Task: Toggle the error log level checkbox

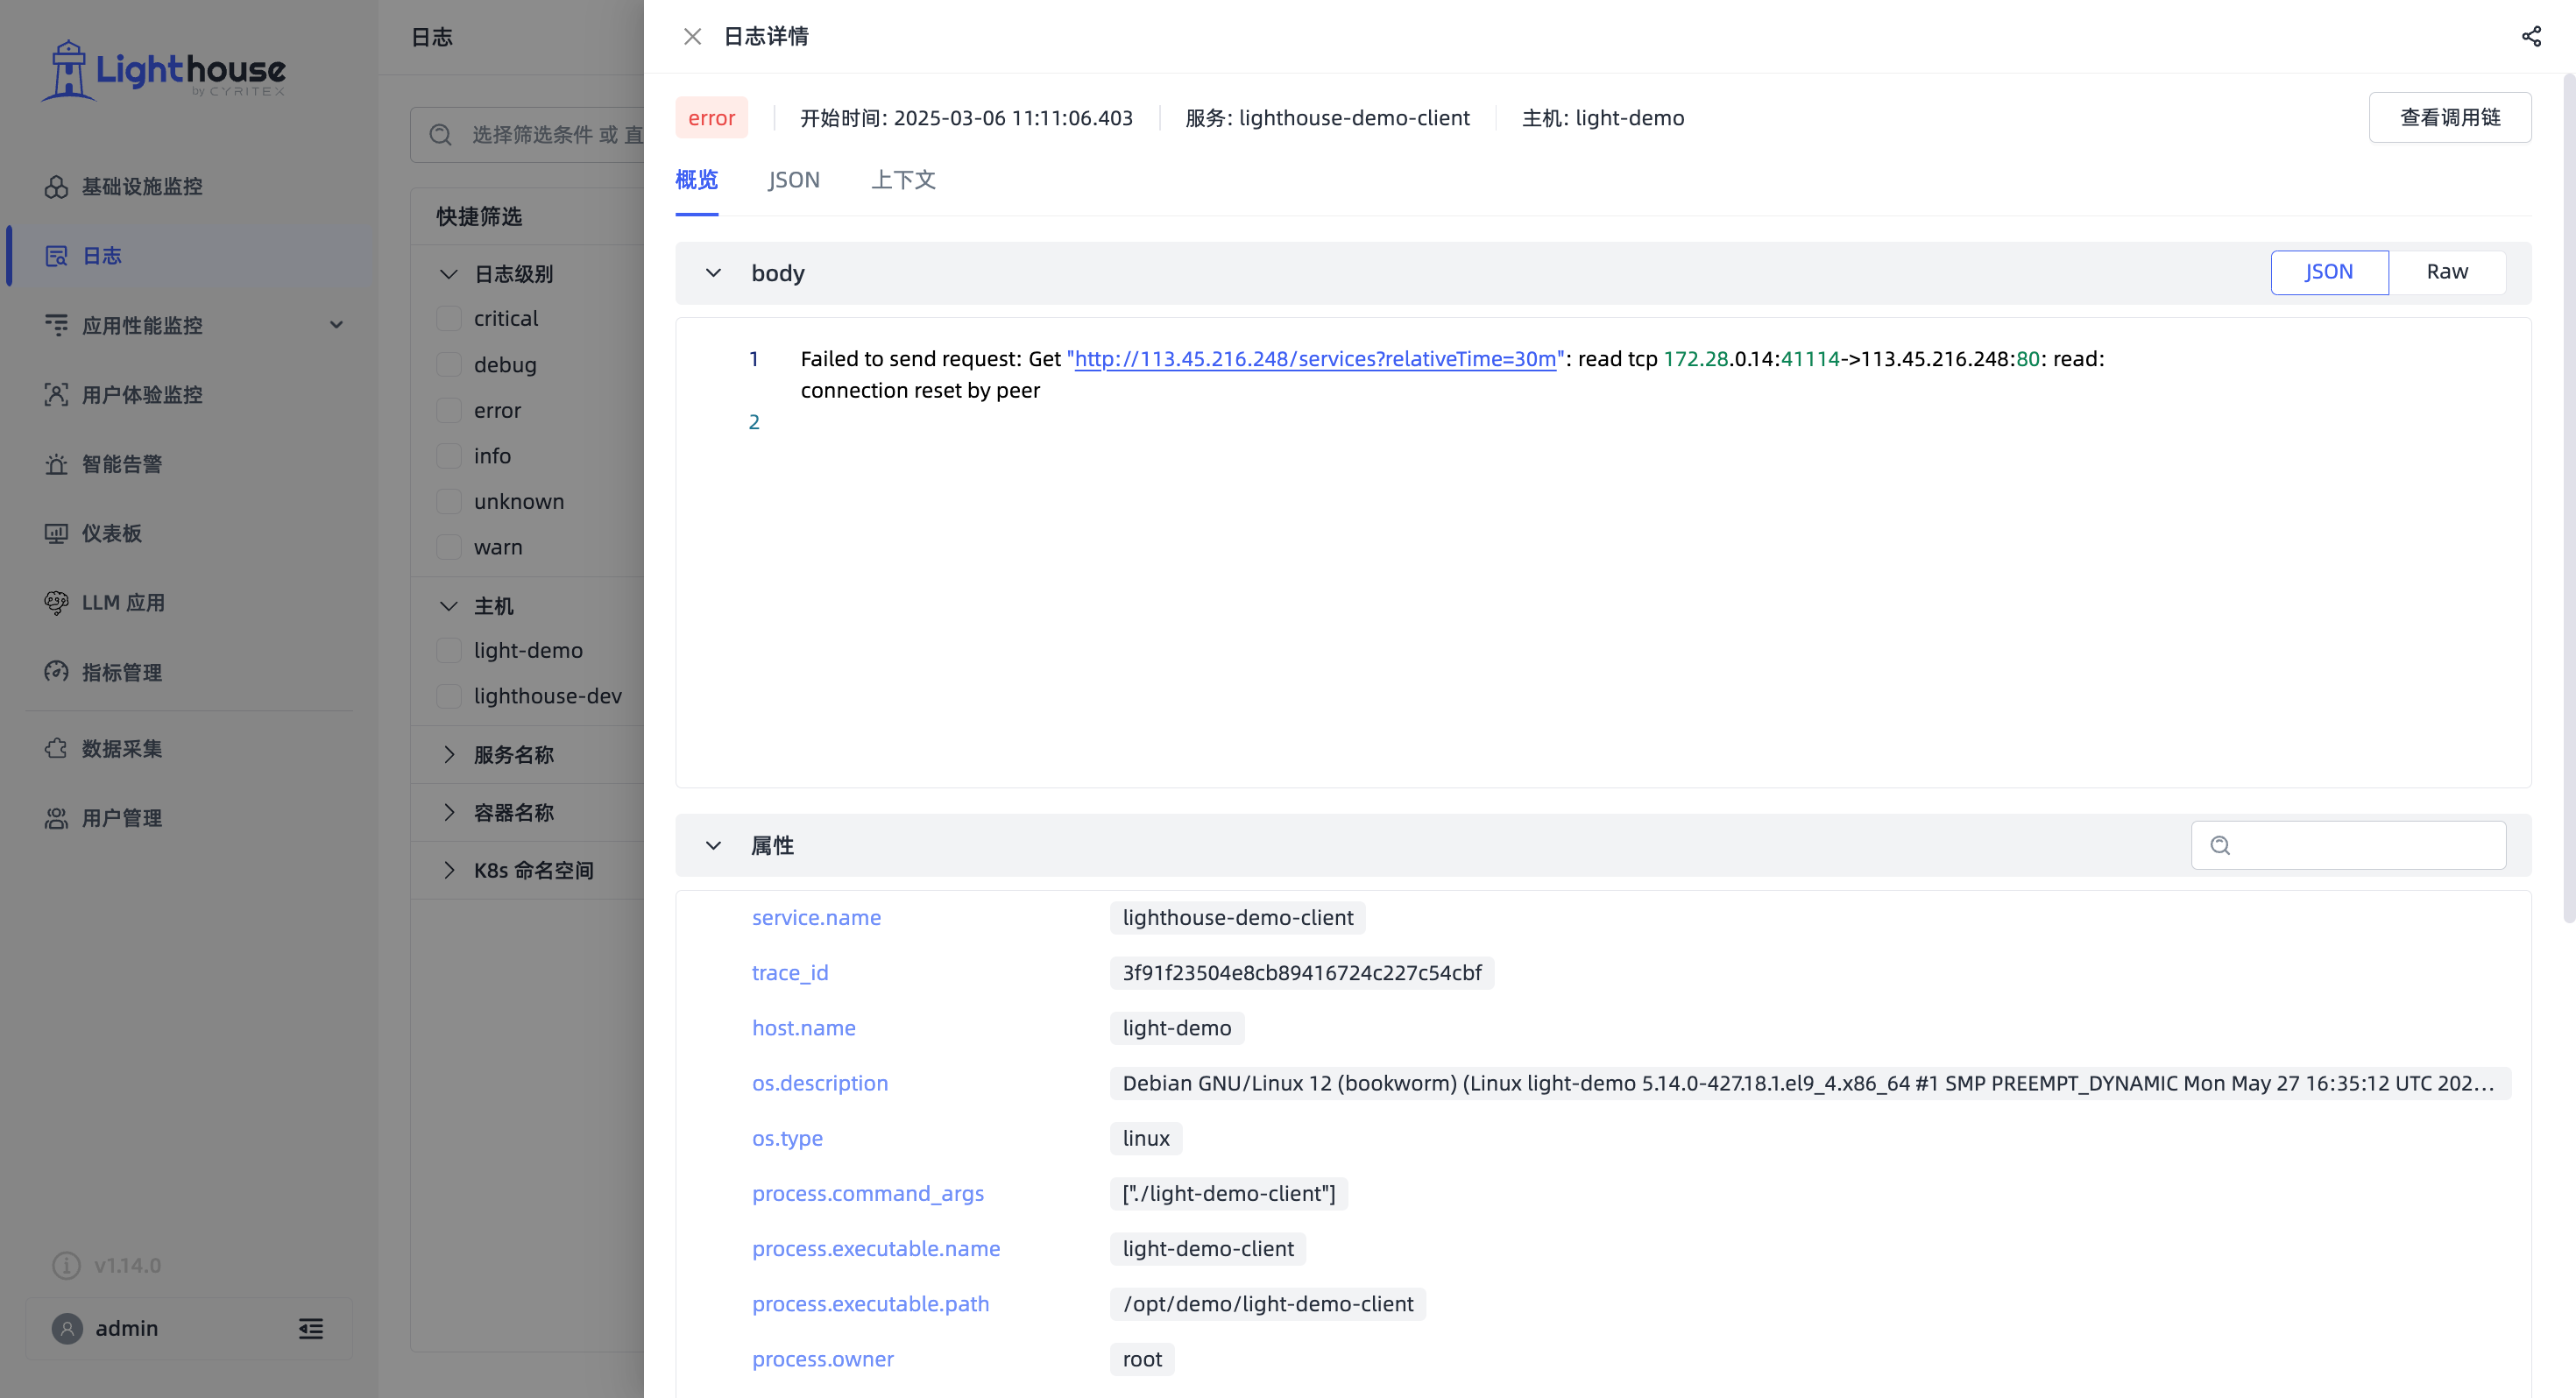Action: coord(449,410)
